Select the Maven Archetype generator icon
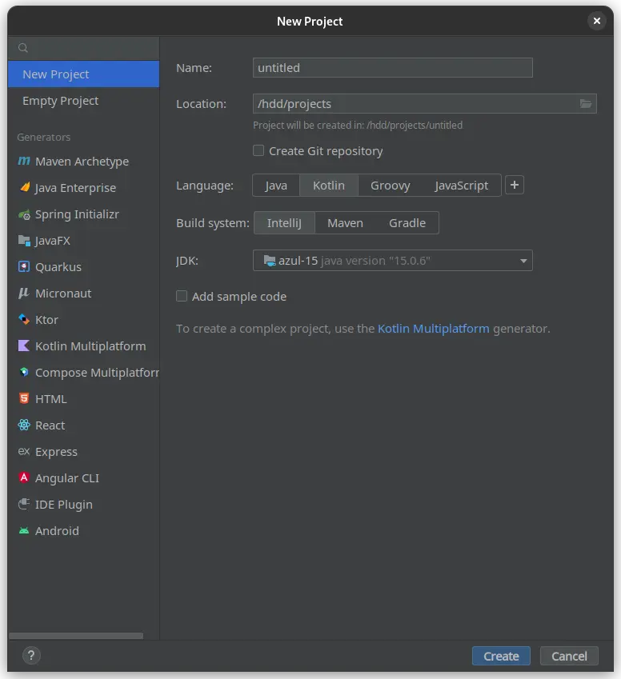The width and height of the screenshot is (621, 679). click(24, 162)
